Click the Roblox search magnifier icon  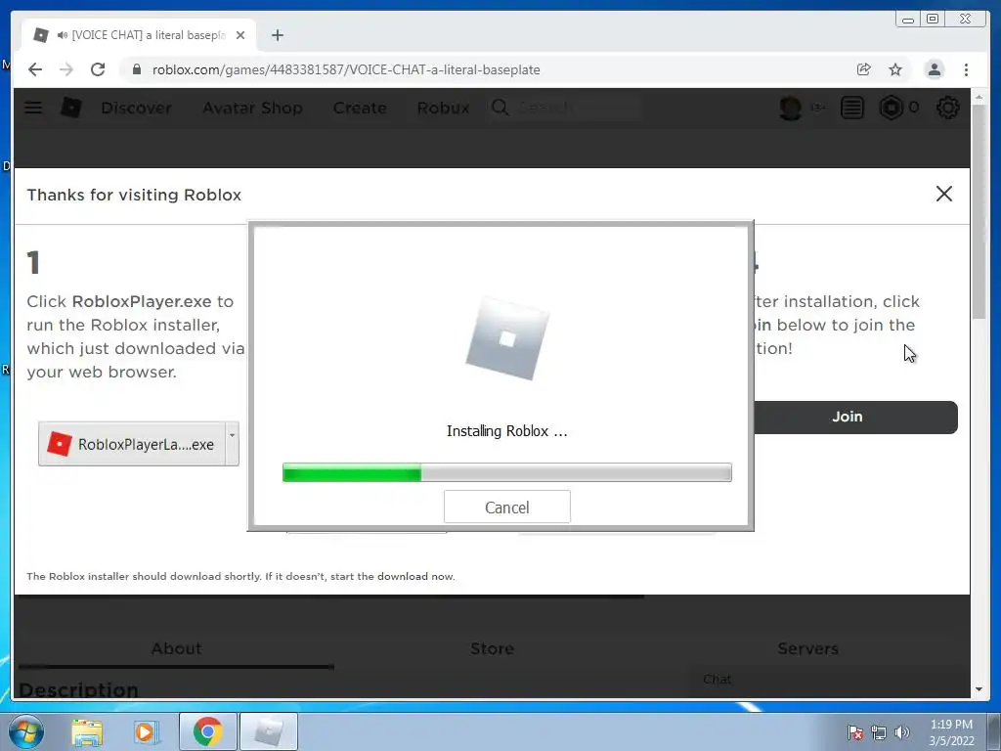point(500,108)
